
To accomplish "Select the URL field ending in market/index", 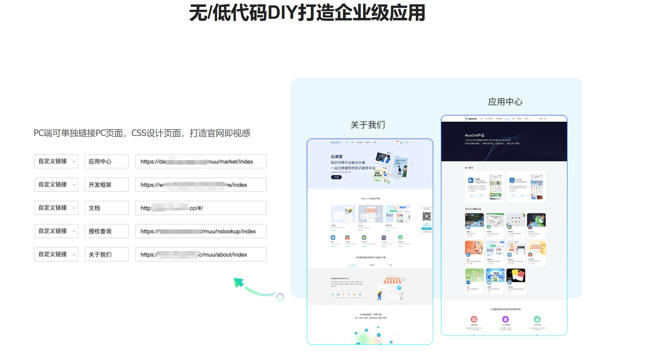I will (x=201, y=161).
